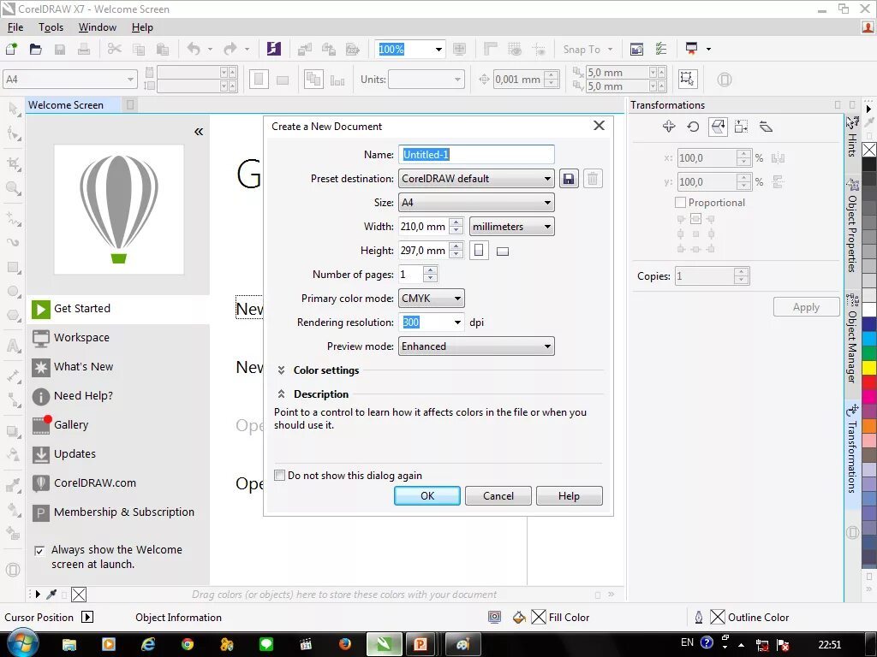Click the Name field Untitled-1
The height and width of the screenshot is (657, 877).
[x=476, y=155]
